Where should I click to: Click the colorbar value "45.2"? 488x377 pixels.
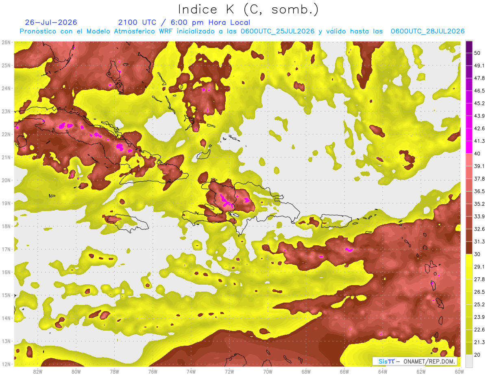[x=479, y=103]
